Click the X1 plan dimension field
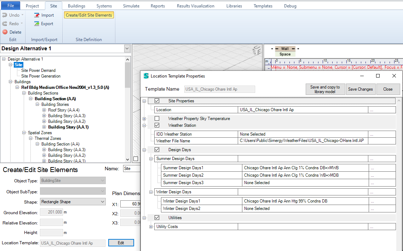This screenshot has width=403, height=251. [130, 204]
